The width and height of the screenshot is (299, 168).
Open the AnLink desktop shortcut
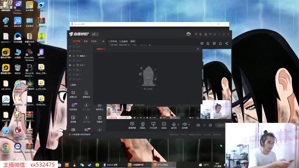point(41,53)
